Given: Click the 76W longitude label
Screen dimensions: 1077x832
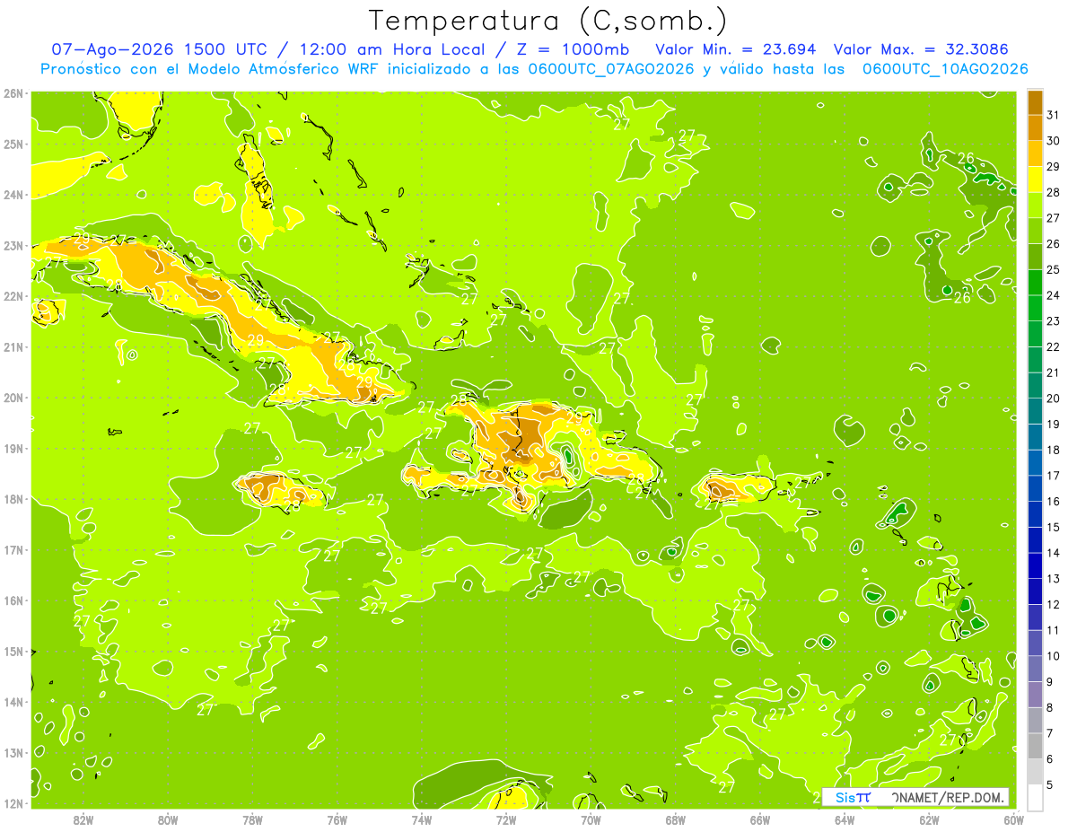Looking at the screenshot, I should (x=337, y=819).
